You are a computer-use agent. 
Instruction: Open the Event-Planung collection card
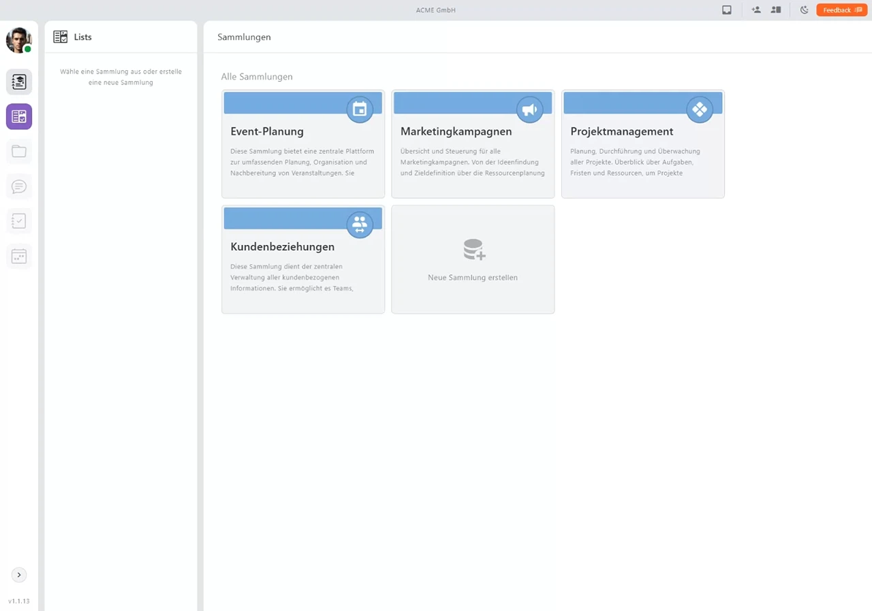point(302,144)
